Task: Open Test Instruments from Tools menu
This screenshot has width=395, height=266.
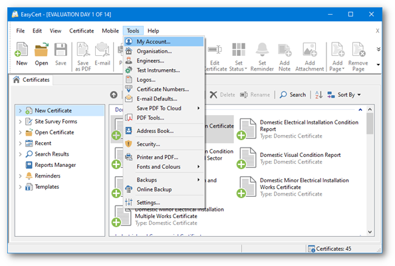Action: (164, 70)
